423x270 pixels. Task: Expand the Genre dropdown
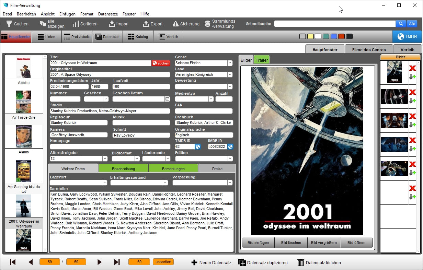tap(230, 63)
